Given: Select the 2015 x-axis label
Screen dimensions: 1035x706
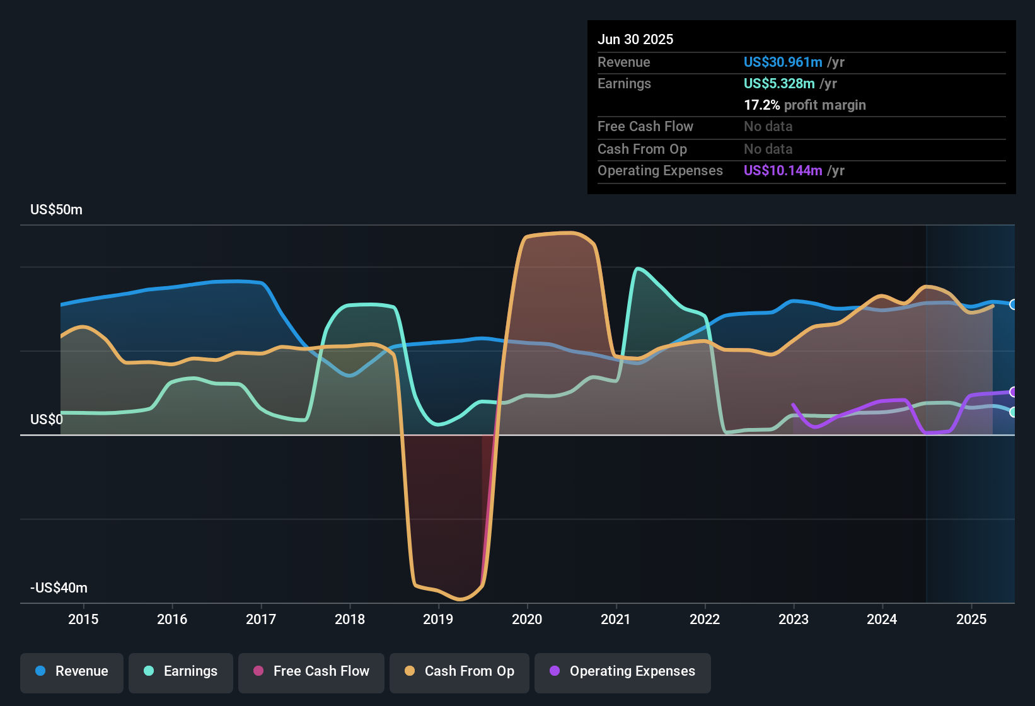Looking at the screenshot, I should click(x=83, y=619).
